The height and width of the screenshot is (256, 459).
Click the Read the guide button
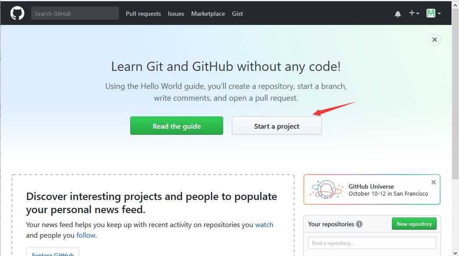(177, 126)
